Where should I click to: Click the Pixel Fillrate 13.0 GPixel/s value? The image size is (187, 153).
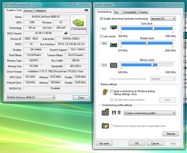pyautogui.click(x=34, y=55)
